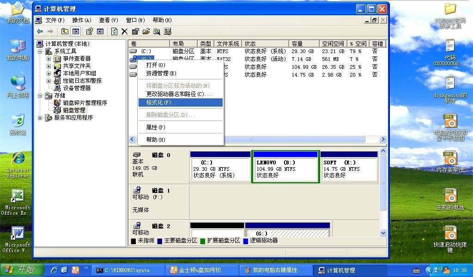The height and width of the screenshot is (277, 473).
Task: Open the properties toolbar icon
Action: (x=135, y=31)
